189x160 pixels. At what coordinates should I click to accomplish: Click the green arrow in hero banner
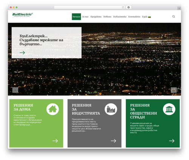[x=22, y=53]
